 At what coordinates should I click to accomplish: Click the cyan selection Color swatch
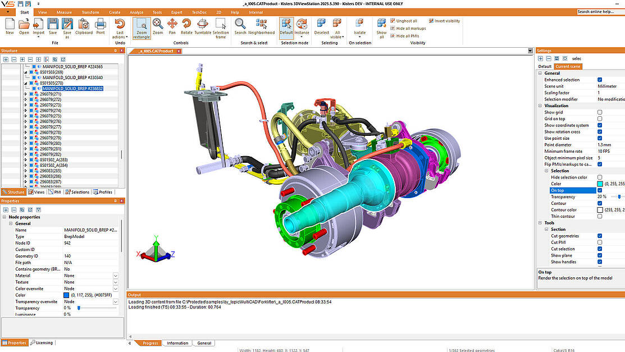pyautogui.click(x=600, y=184)
